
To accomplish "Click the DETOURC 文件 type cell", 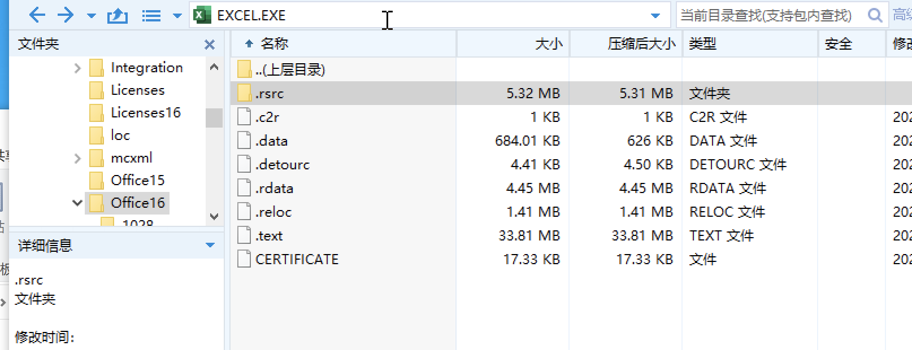I will point(738,165).
